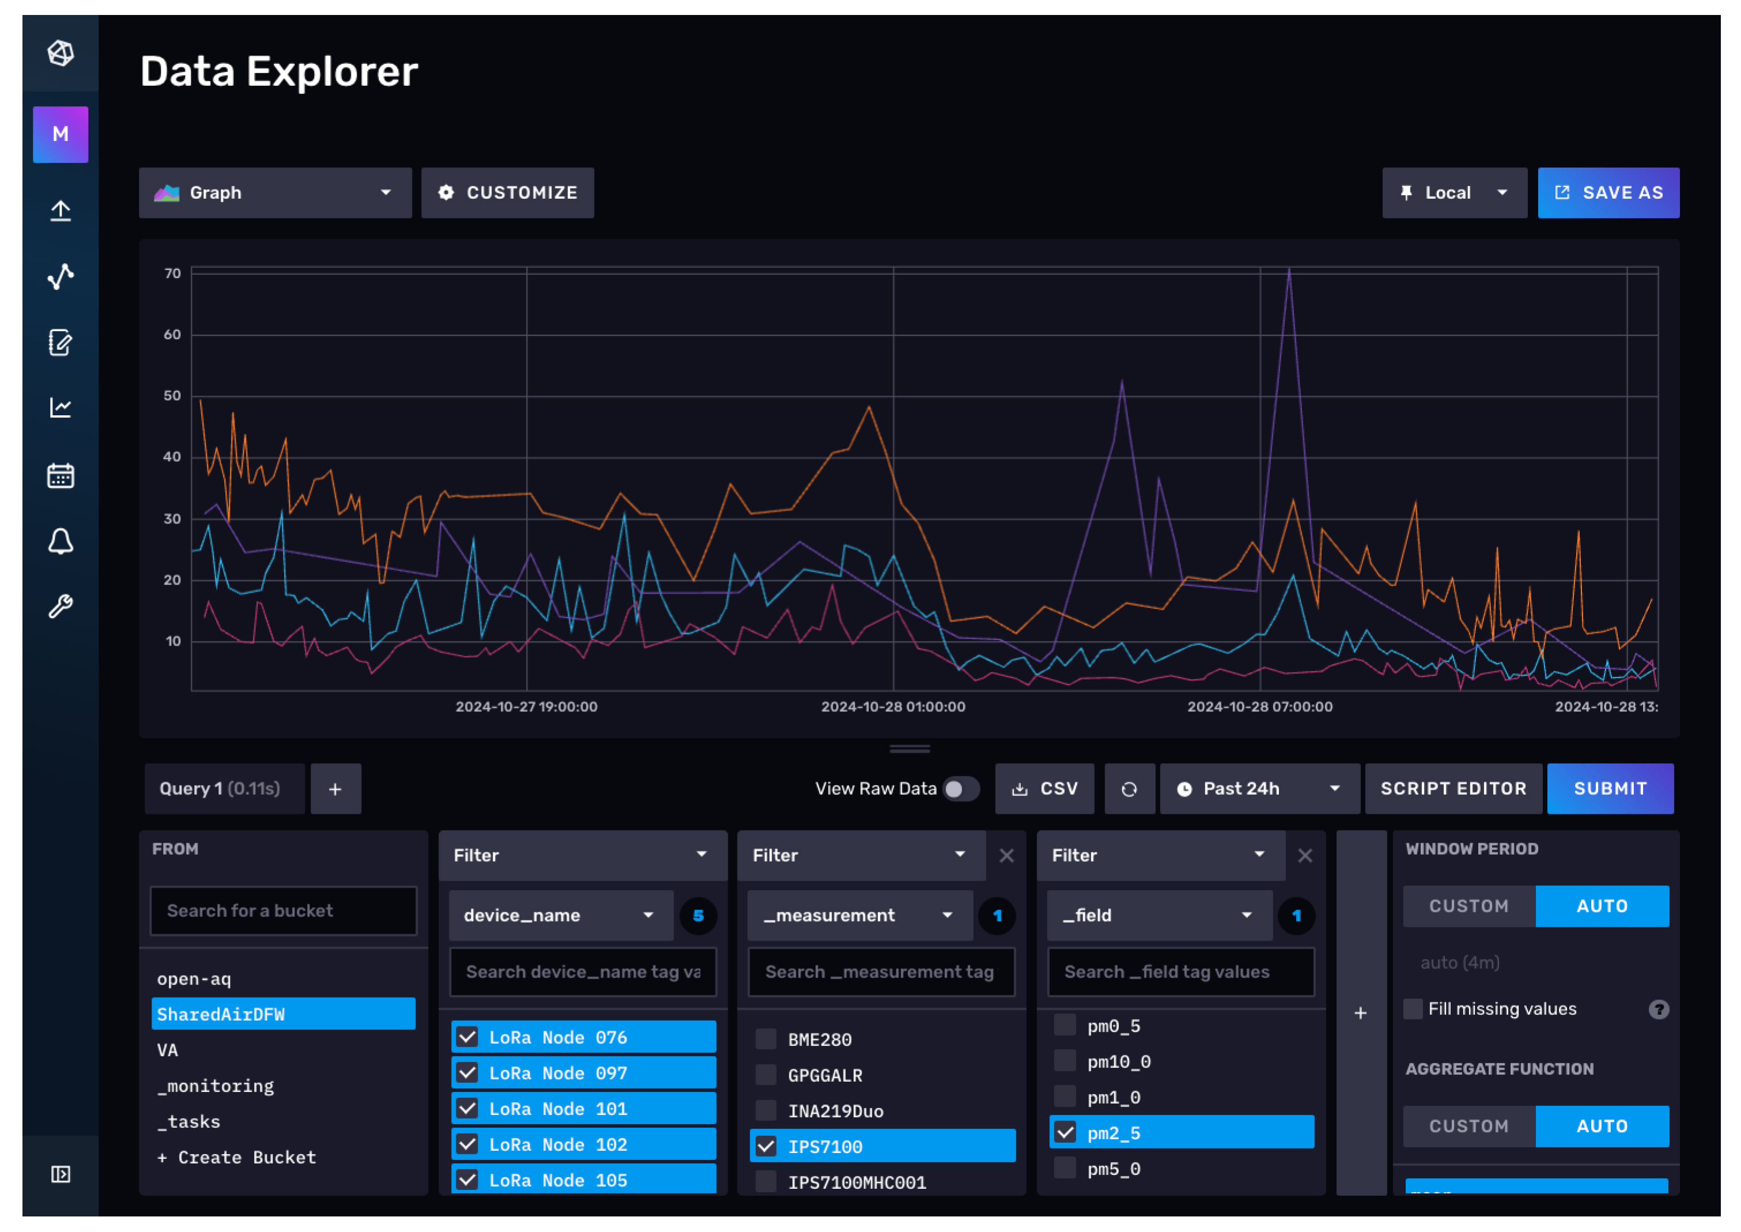Image resolution: width=1741 pixels, height=1232 pixels.
Task: Click the Search for a bucket field
Action: click(283, 911)
